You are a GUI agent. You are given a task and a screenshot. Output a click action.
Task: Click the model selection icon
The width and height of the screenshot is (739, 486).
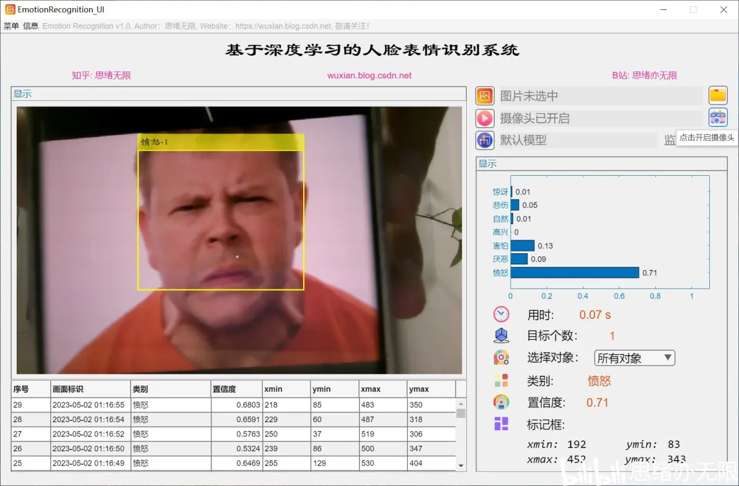[484, 140]
